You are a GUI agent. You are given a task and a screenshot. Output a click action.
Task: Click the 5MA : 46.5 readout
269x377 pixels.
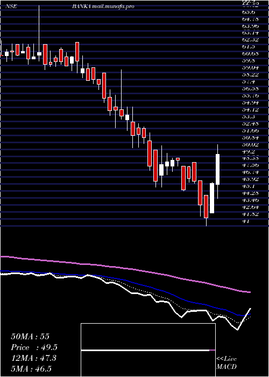(x=31, y=369)
